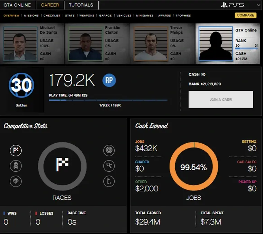Select the Darts target icon

[x=109, y=150]
